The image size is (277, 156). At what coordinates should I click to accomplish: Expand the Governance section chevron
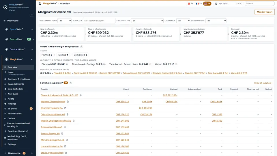click(32, 153)
